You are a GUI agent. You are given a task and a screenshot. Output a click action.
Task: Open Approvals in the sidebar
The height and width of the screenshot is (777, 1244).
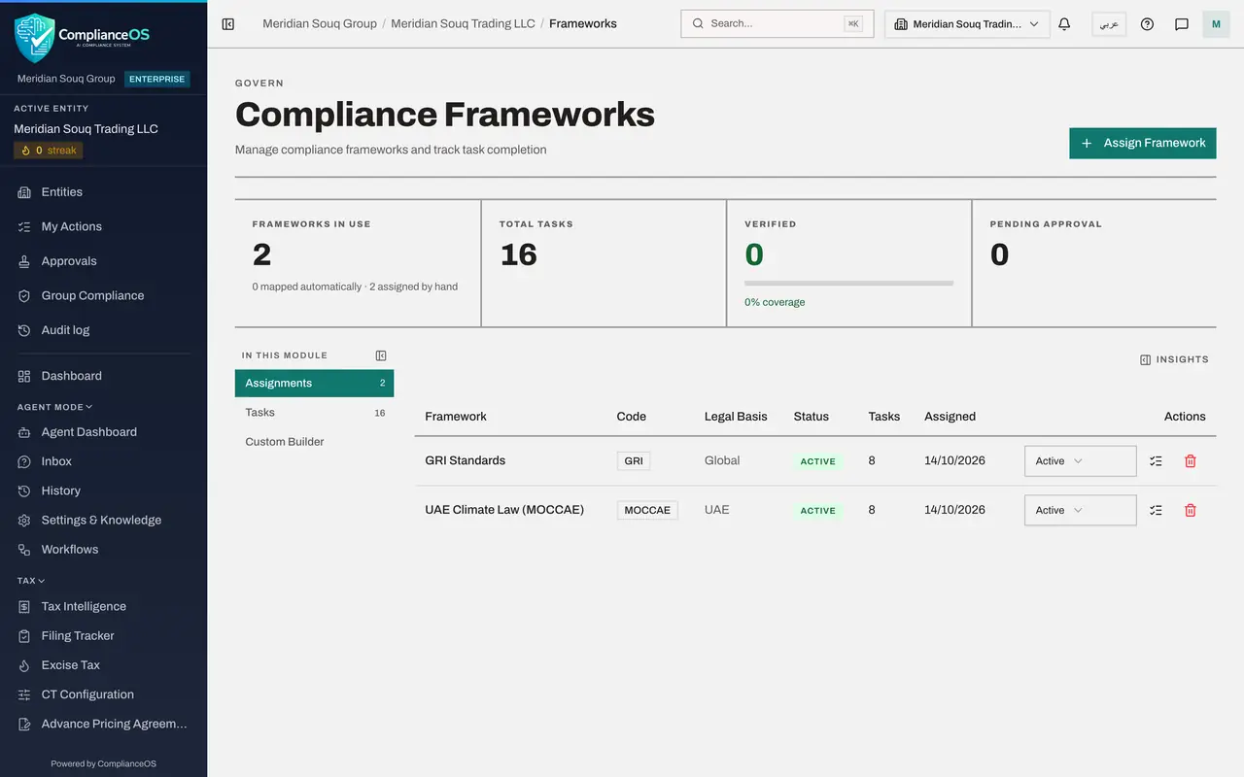(x=103, y=261)
